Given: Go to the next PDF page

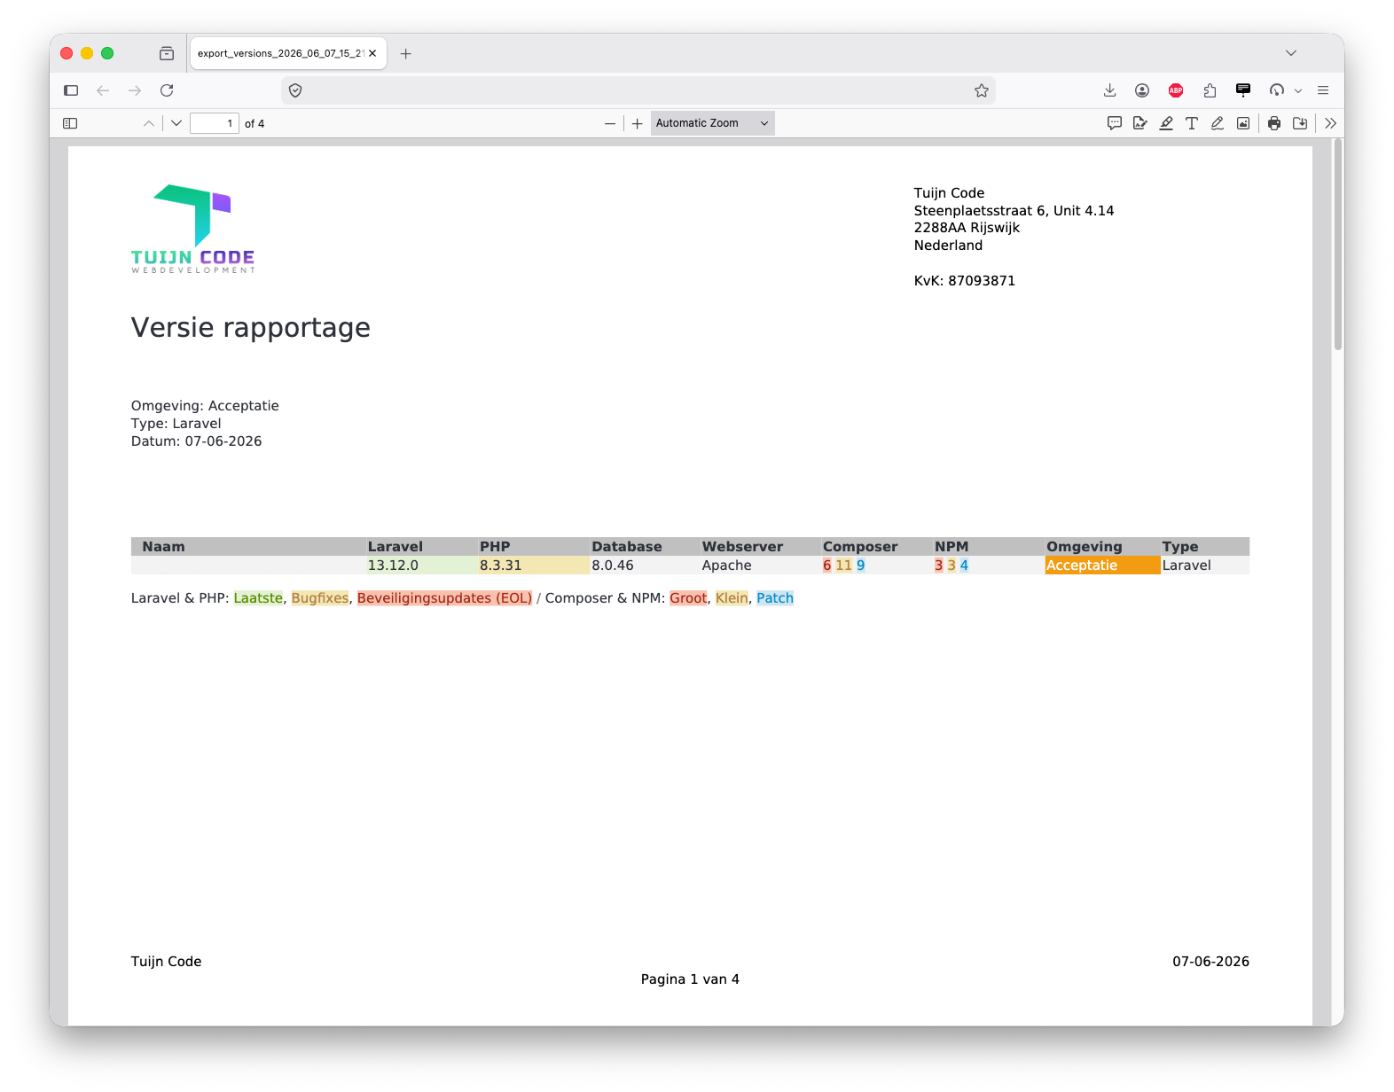Looking at the screenshot, I should pyautogui.click(x=176, y=123).
